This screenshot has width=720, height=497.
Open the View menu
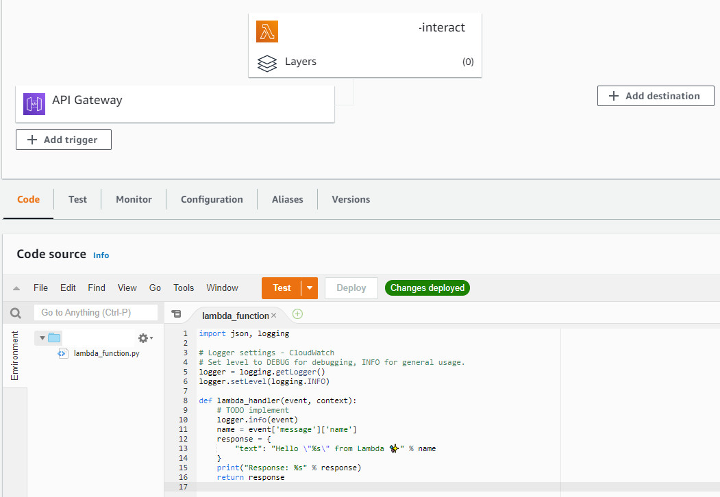[x=127, y=288]
